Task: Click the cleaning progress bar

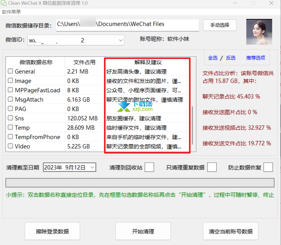Action: 140,183
